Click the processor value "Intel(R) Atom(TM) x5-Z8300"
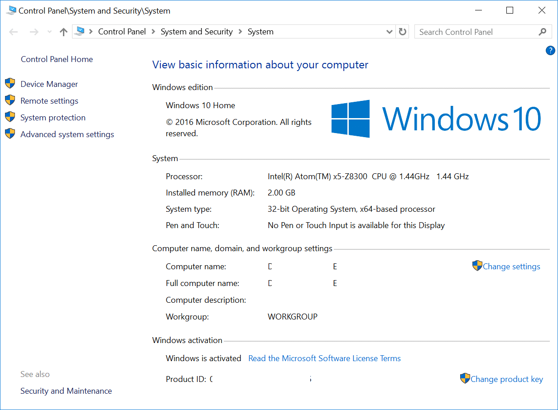 pyautogui.click(x=317, y=176)
